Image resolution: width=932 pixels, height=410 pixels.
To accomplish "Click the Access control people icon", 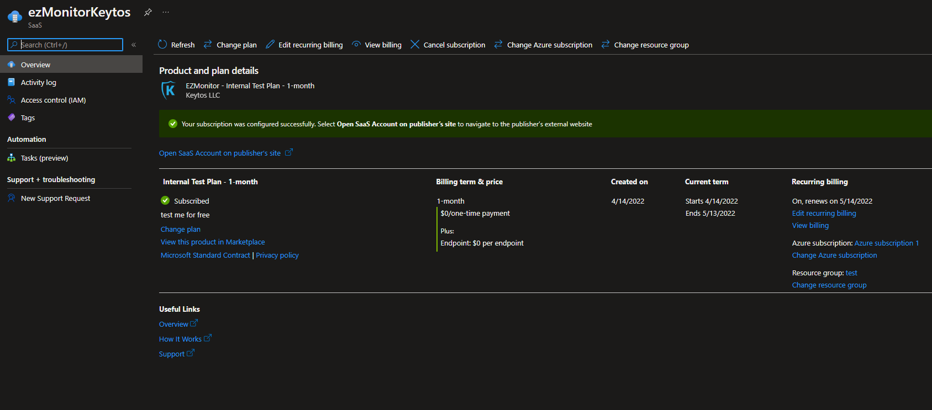I will pos(11,100).
